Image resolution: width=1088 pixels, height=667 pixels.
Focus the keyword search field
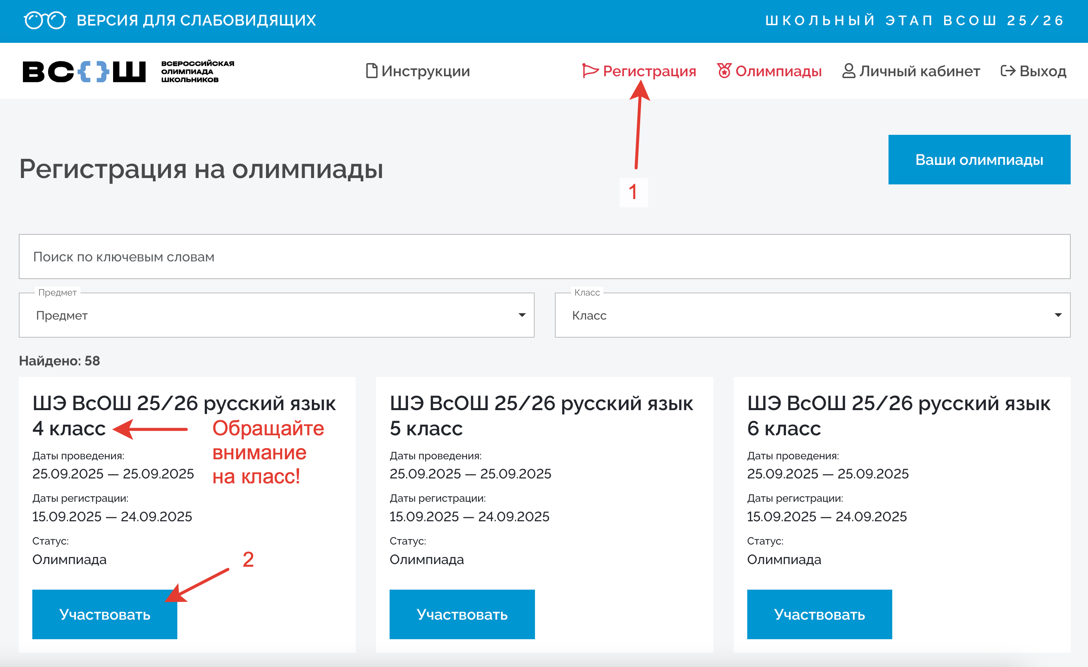(x=544, y=257)
